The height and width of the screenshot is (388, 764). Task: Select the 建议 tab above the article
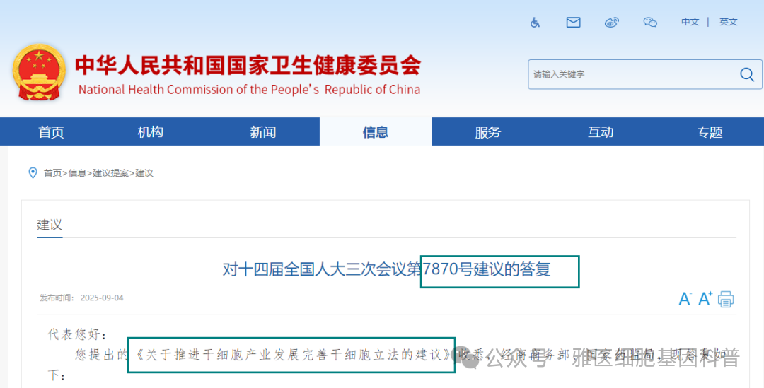coord(50,225)
